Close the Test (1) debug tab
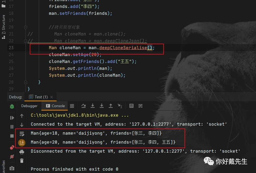256x173 pixels. 52,97
